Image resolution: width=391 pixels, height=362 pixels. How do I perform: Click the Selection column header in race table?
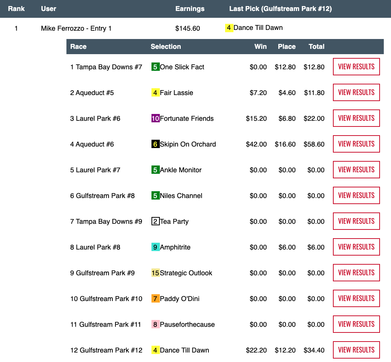tap(166, 47)
